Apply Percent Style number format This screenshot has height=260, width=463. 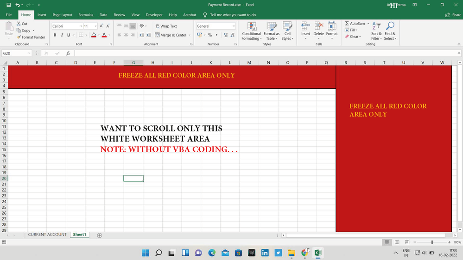tap(210, 35)
